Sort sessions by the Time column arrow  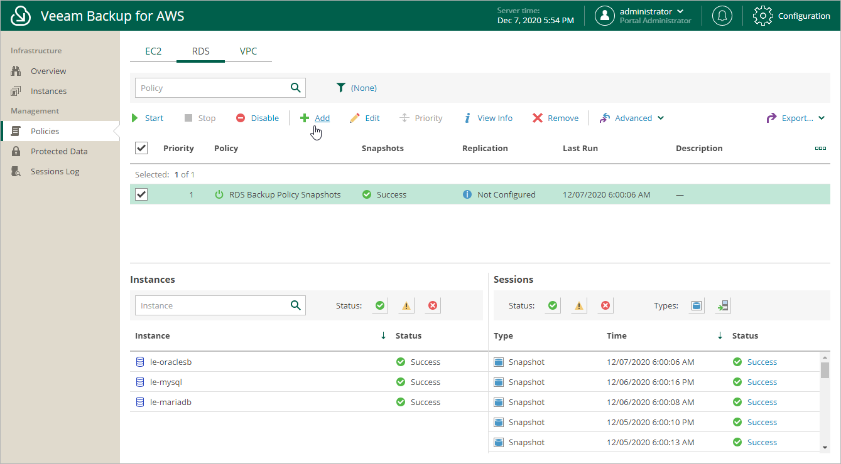click(720, 335)
